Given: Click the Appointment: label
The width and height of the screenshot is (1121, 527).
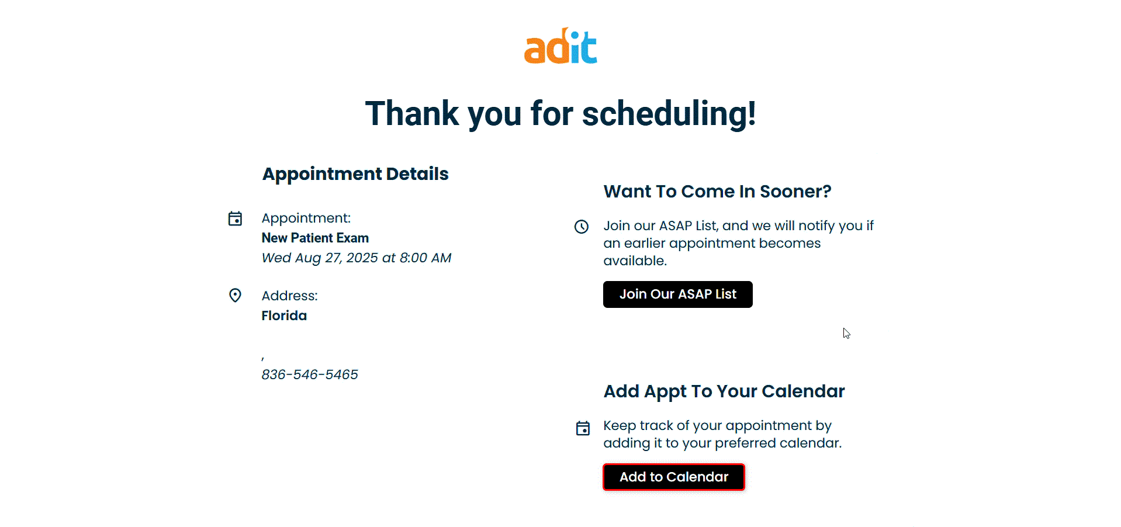Looking at the screenshot, I should 306,219.
